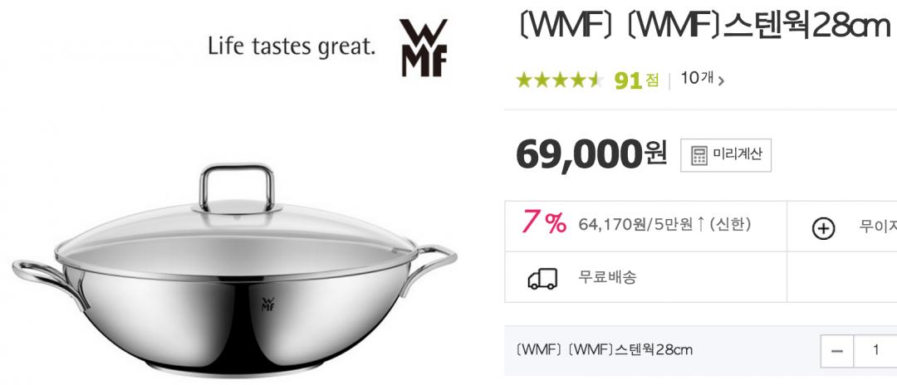The image size is (897, 385).
Task: Click the glass lid handle in photo
Action: [x=236, y=188]
